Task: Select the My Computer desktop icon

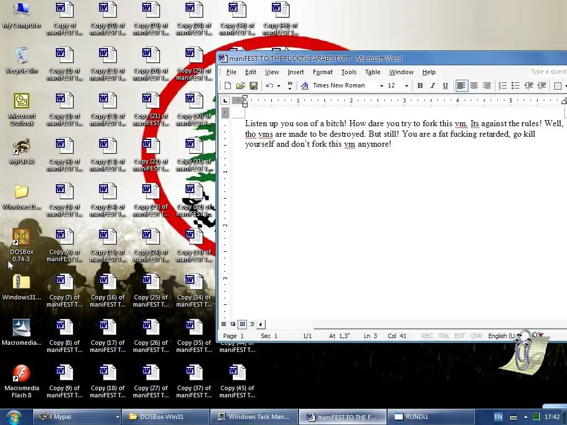Action: coord(22,15)
